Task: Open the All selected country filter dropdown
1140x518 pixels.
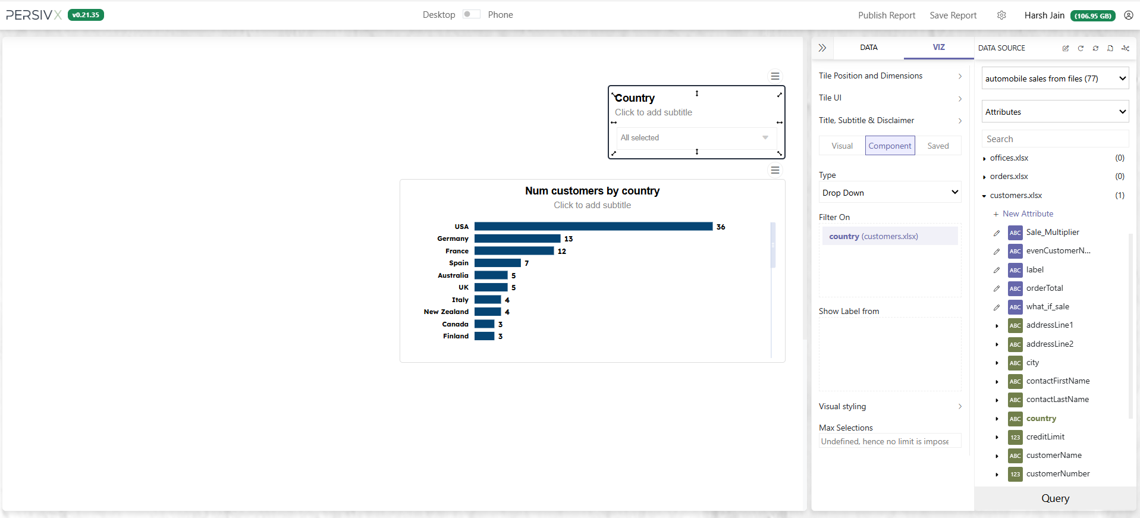Action: [x=696, y=138]
